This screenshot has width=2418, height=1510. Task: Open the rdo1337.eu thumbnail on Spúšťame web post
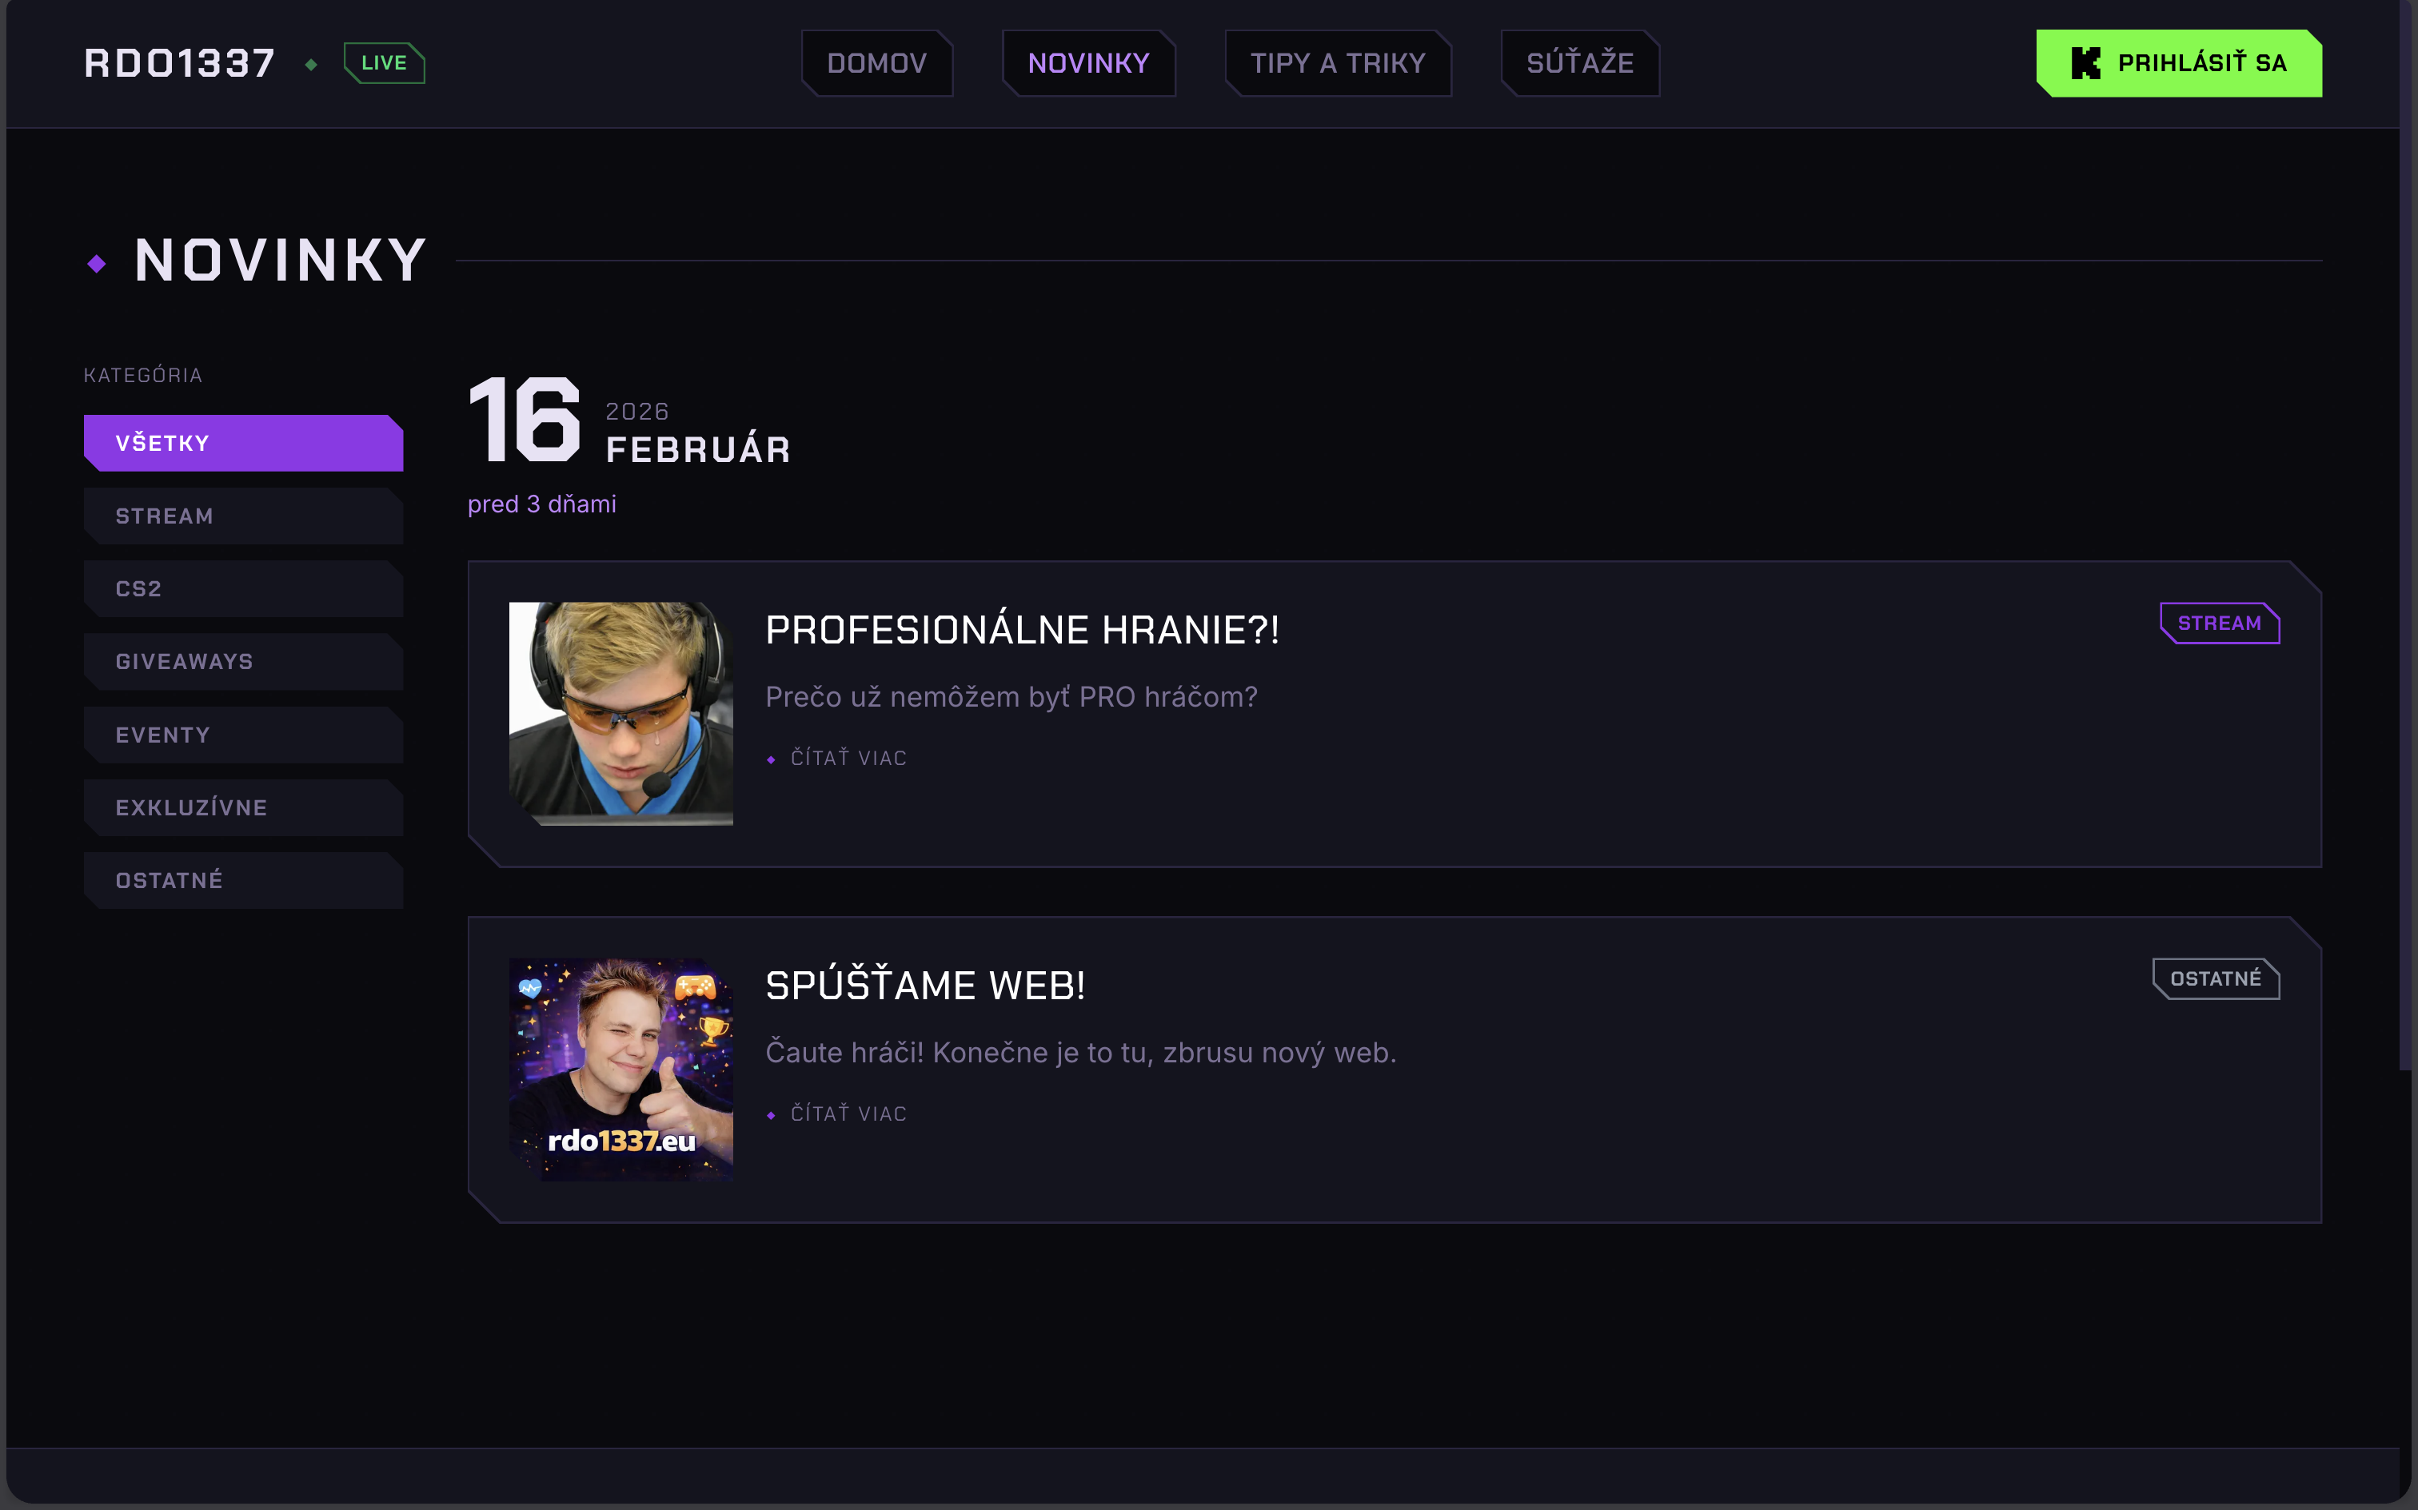(x=621, y=1068)
